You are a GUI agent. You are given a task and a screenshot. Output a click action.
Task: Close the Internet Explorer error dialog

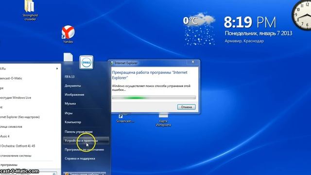(x=193, y=62)
